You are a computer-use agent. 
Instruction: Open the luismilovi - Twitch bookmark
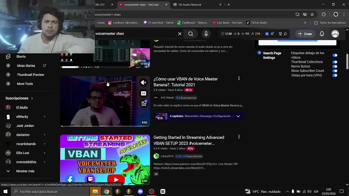pyautogui.click(x=158, y=23)
